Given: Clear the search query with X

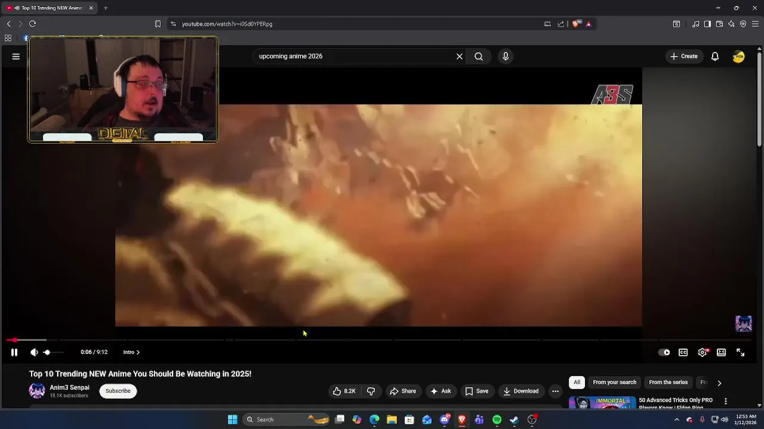Looking at the screenshot, I should (460, 56).
